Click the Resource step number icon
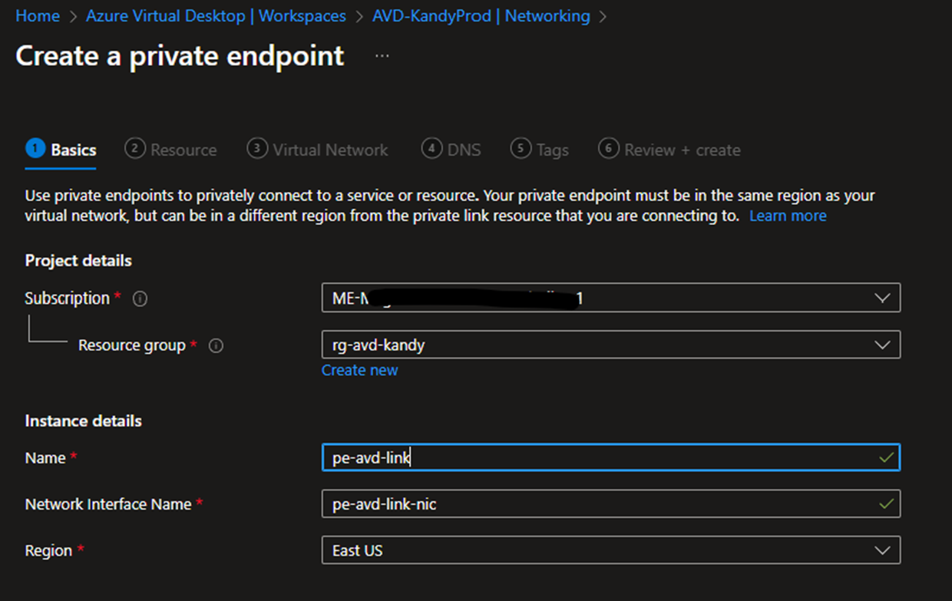This screenshot has height=601, width=952. pos(135,148)
